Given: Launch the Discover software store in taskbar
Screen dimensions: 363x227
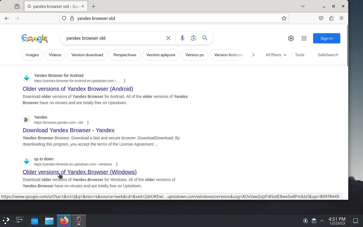Looking at the screenshot, I should click(35, 220).
